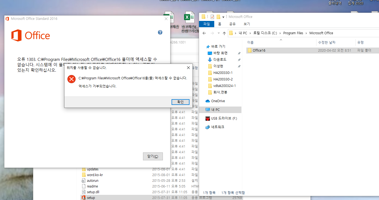Click Microsoft Office breadcrumb segment
Screen dimensions: 379x200
[321, 33]
